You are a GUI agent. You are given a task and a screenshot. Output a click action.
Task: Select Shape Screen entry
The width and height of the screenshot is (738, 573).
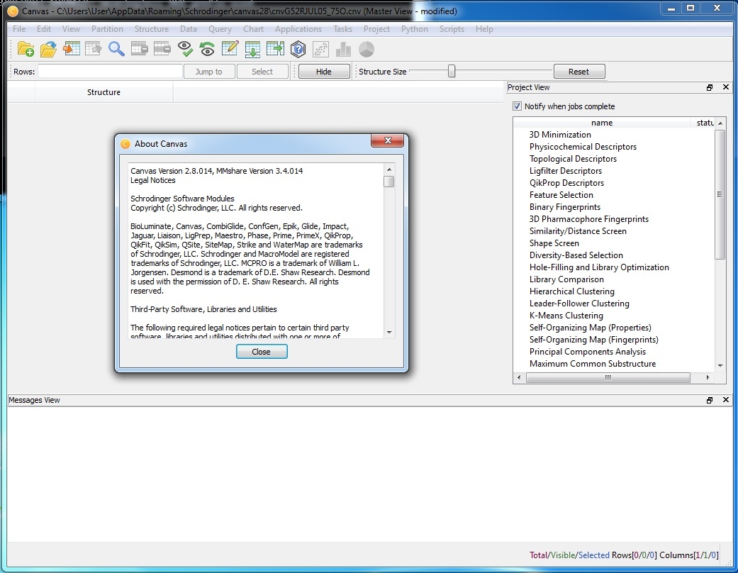point(554,243)
